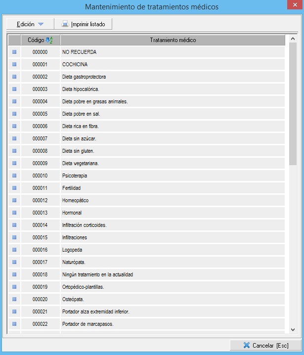
Task: Select the blue marker for row 000020
Action: click(x=14, y=299)
